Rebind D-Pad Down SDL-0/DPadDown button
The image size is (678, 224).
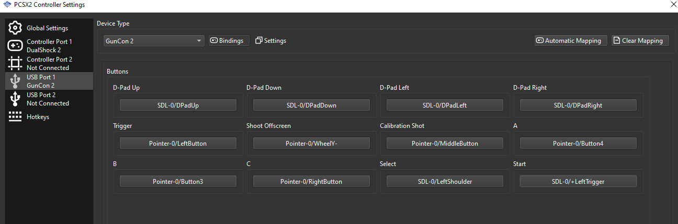(311, 105)
